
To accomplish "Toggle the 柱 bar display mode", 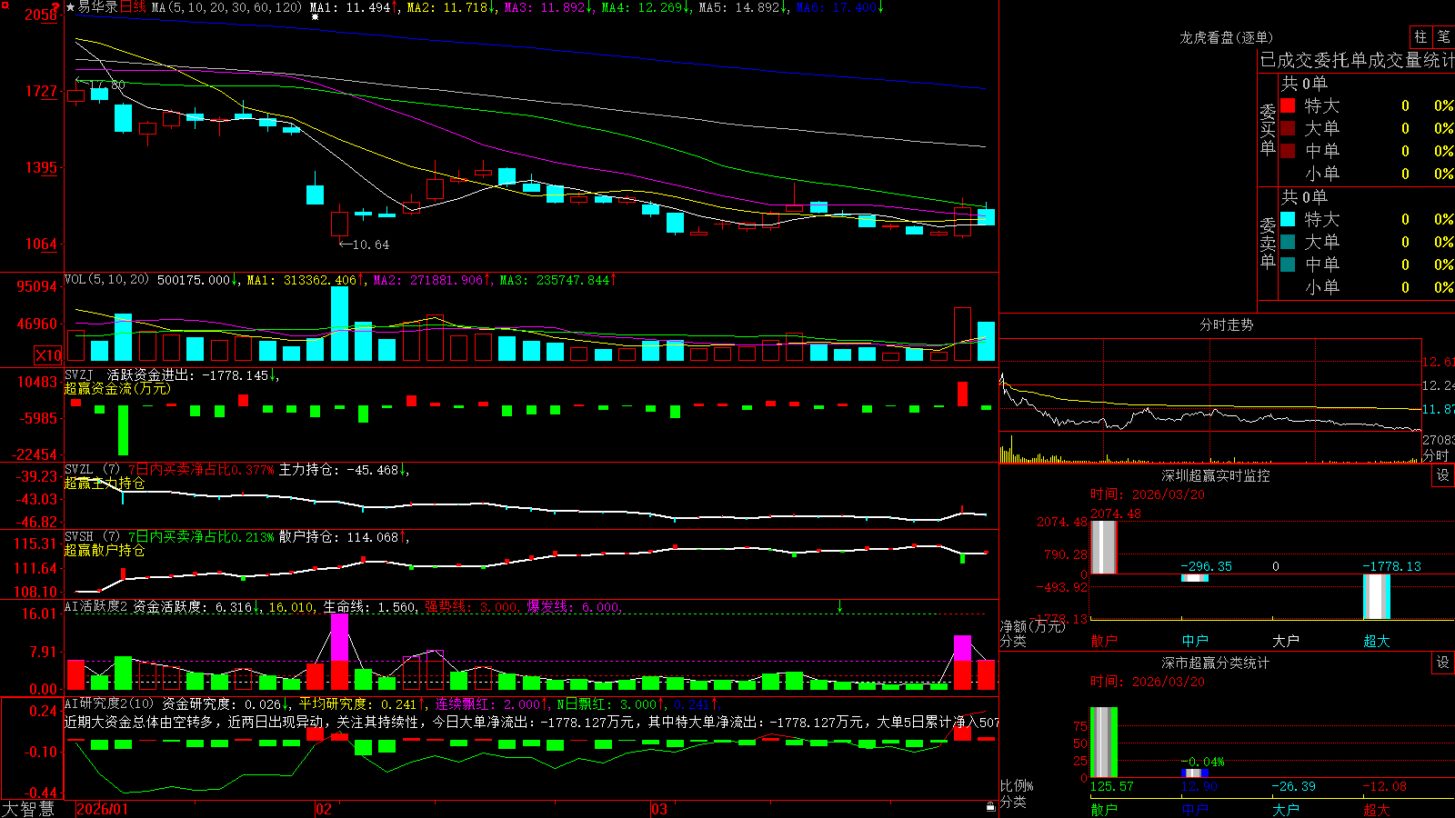I will tap(1420, 36).
